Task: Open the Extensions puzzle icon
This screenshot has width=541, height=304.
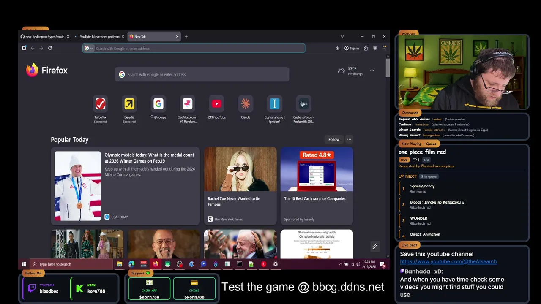Action: 366,48
